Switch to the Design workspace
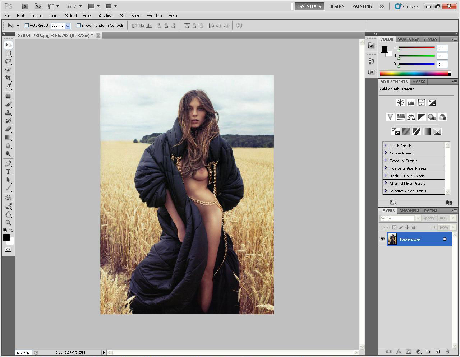Viewport: 460px width, 357px height. tap(337, 6)
